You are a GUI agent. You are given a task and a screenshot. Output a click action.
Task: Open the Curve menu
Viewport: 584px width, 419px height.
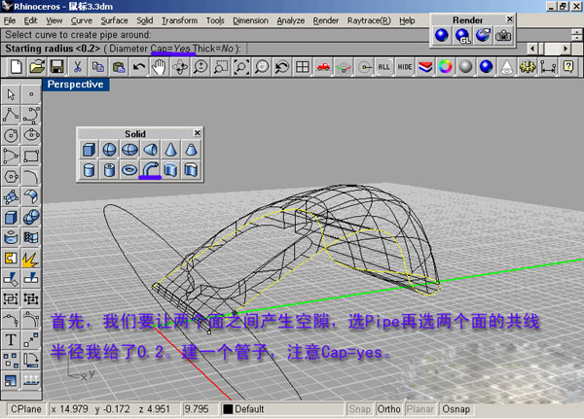[x=82, y=20]
